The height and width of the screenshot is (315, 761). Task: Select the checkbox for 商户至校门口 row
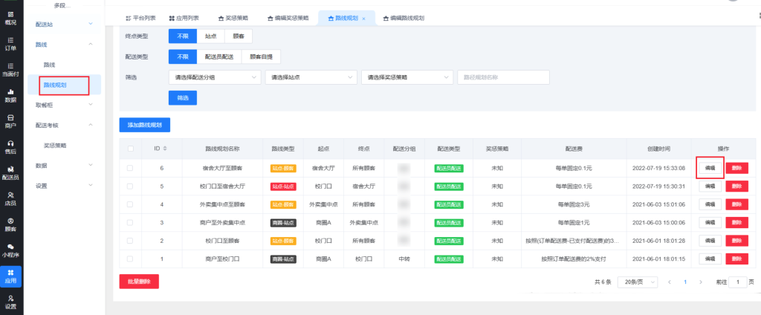(x=130, y=258)
